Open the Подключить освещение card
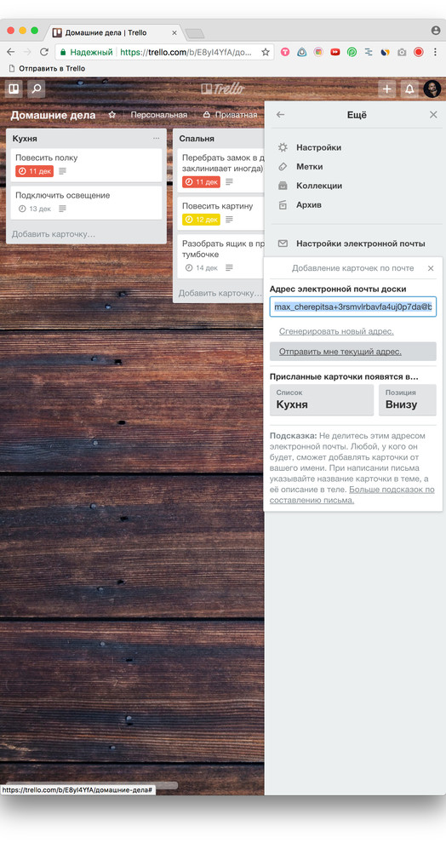This screenshot has height=843, width=446. pos(86,203)
